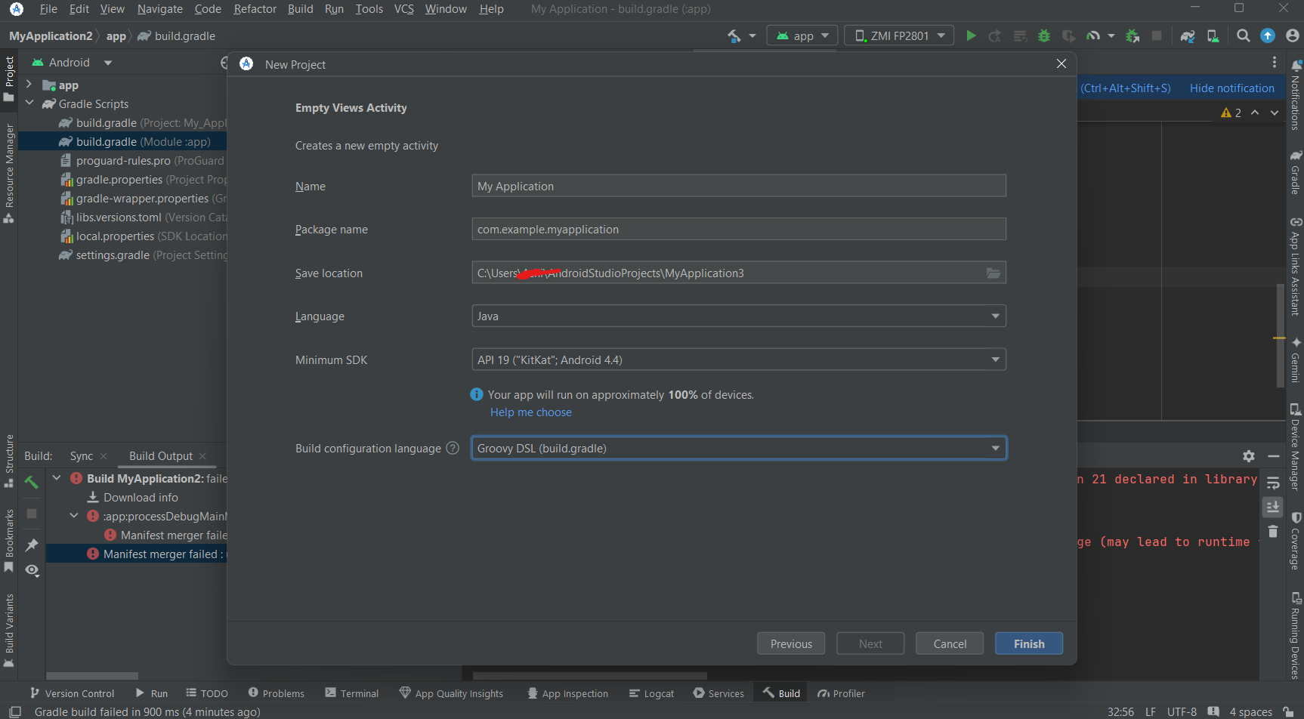
Task: Click the Name field containing My Application
Action: [x=738, y=186]
